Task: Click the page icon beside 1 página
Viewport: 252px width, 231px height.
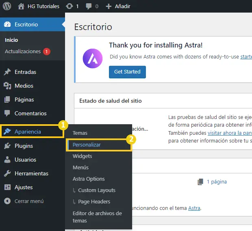Action: [200, 182]
